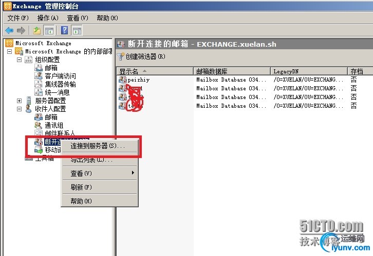
Task: Select 邮箱 under 组织配置
Action: coord(51,68)
